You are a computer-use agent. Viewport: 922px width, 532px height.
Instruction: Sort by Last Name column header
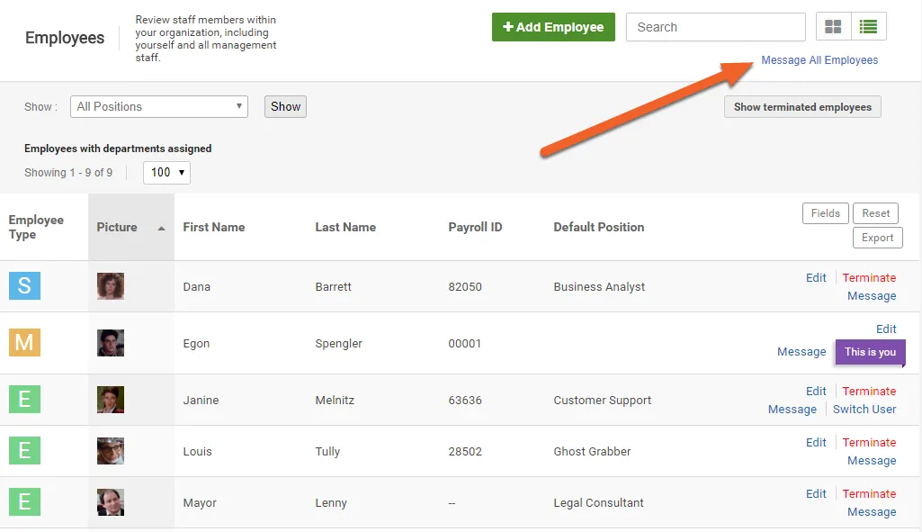[x=345, y=227]
